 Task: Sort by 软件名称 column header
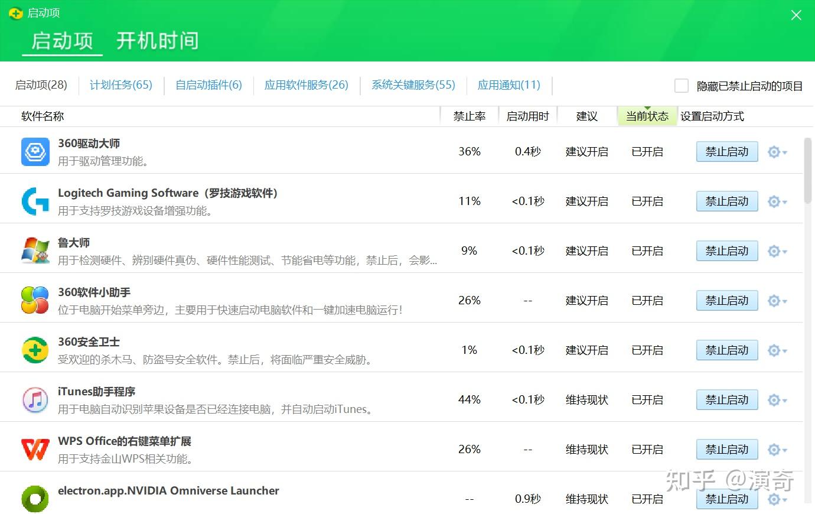coord(43,116)
